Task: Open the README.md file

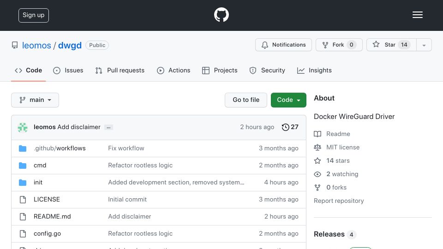Action: coord(52,217)
